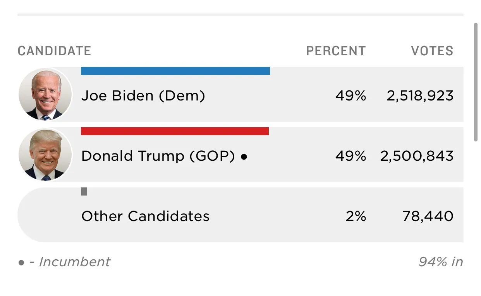This screenshot has height=296, width=481.
Task: Click the vertical scrollbar on right edge
Action: (x=476, y=82)
